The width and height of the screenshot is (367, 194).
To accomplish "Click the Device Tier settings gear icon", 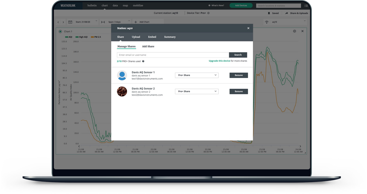I will coord(209,13).
